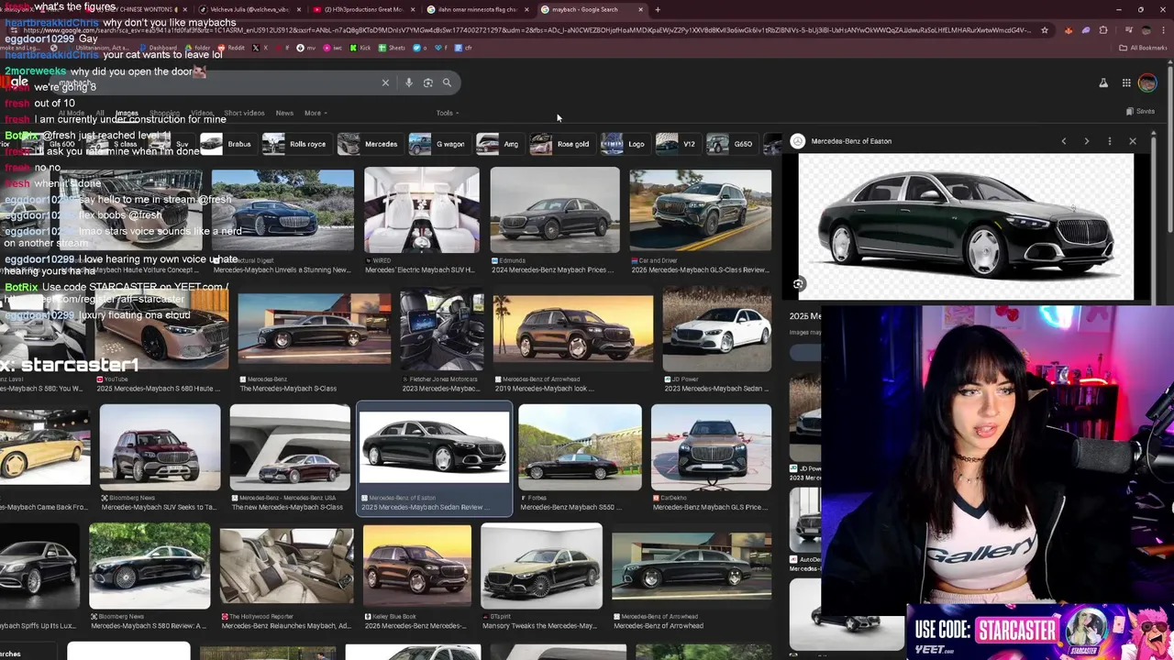Start voice search with the microphone icon

coord(408,82)
